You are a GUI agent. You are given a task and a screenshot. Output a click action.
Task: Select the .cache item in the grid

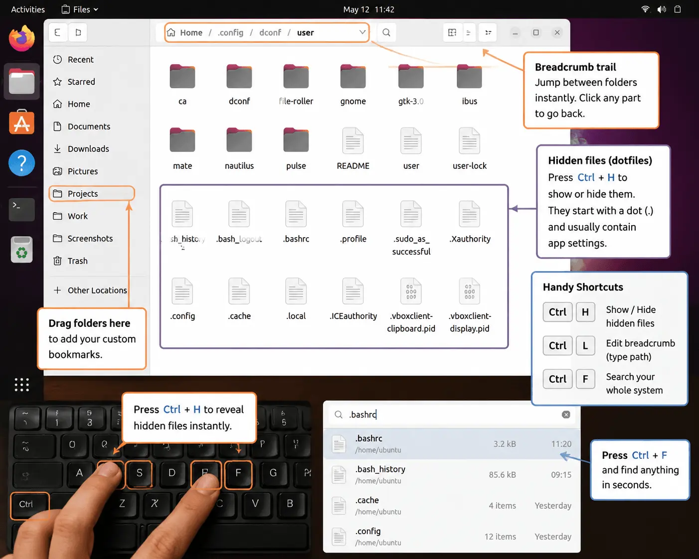239,299
